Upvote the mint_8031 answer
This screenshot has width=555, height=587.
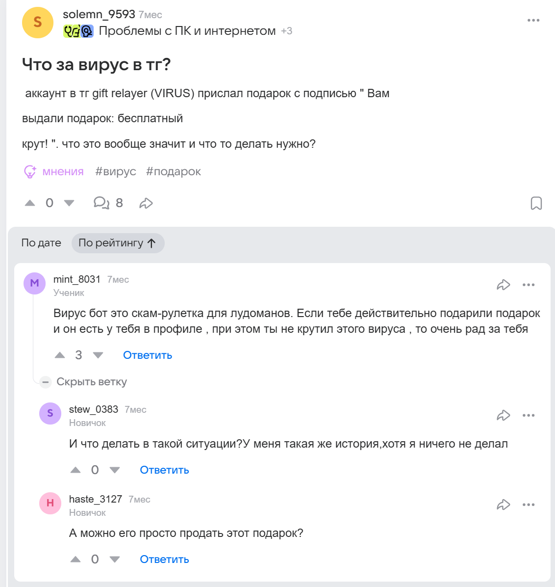[60, 355]
